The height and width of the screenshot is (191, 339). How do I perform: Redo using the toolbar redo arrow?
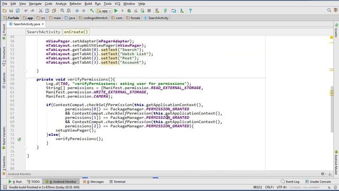click(32, 11)
